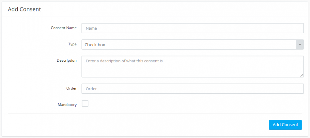
Task: Expand the Type selector's down arrow
Action: tap(300, 45)
